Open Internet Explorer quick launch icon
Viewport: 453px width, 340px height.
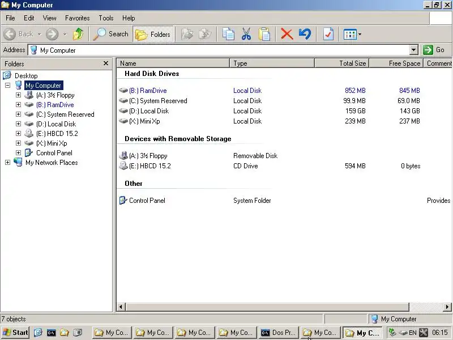(38, 333)
